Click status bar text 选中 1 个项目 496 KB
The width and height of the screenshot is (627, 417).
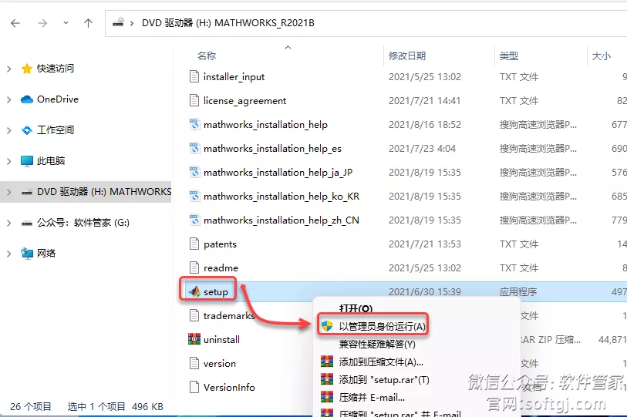coord(115,407)
